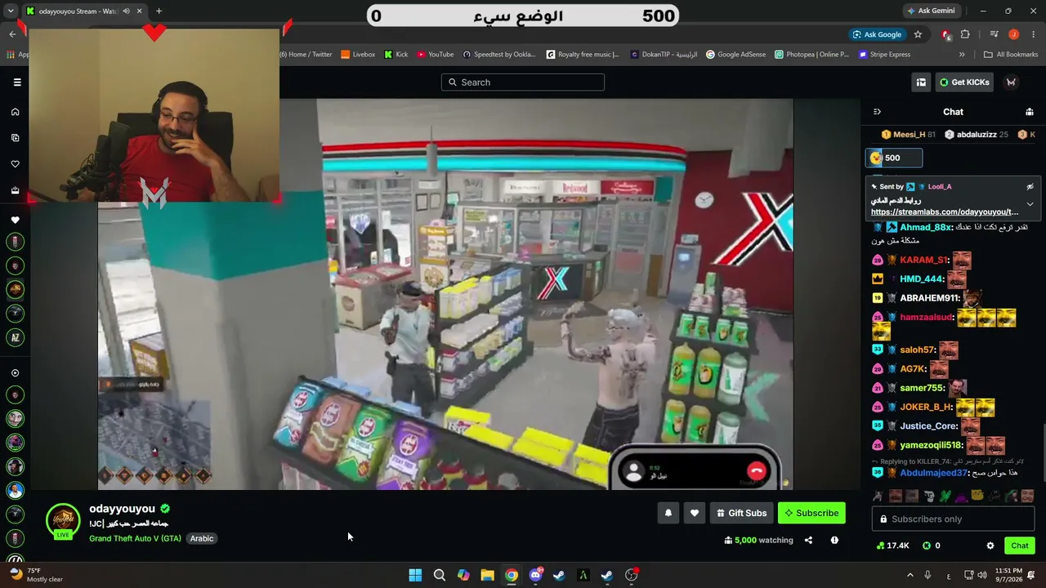Show hidden system tray icons chevron
Screen dimensions: 1046x588
pyautogui.click(x=909, y=575)
